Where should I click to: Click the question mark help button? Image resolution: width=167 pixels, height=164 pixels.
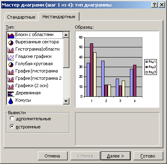[154, 5]
